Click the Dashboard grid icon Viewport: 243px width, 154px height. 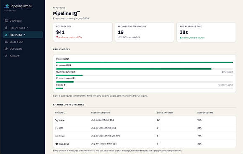point(6,21)
